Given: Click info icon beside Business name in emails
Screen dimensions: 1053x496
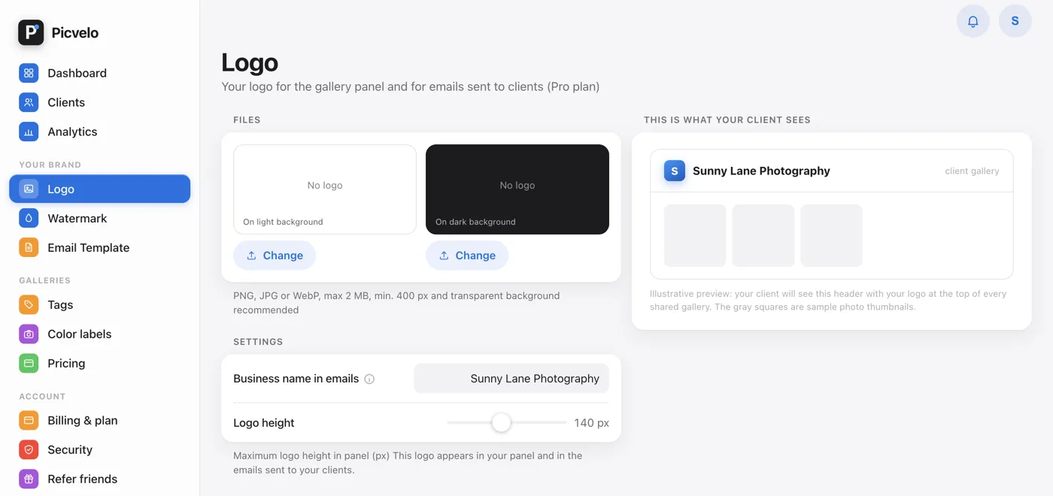Looking at the screenshot, I should click(369, 379).
